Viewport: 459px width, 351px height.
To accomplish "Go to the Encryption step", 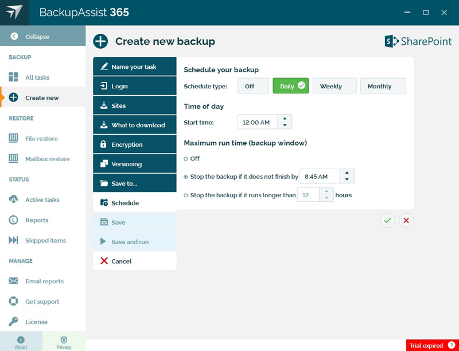I will click(135, 144).
